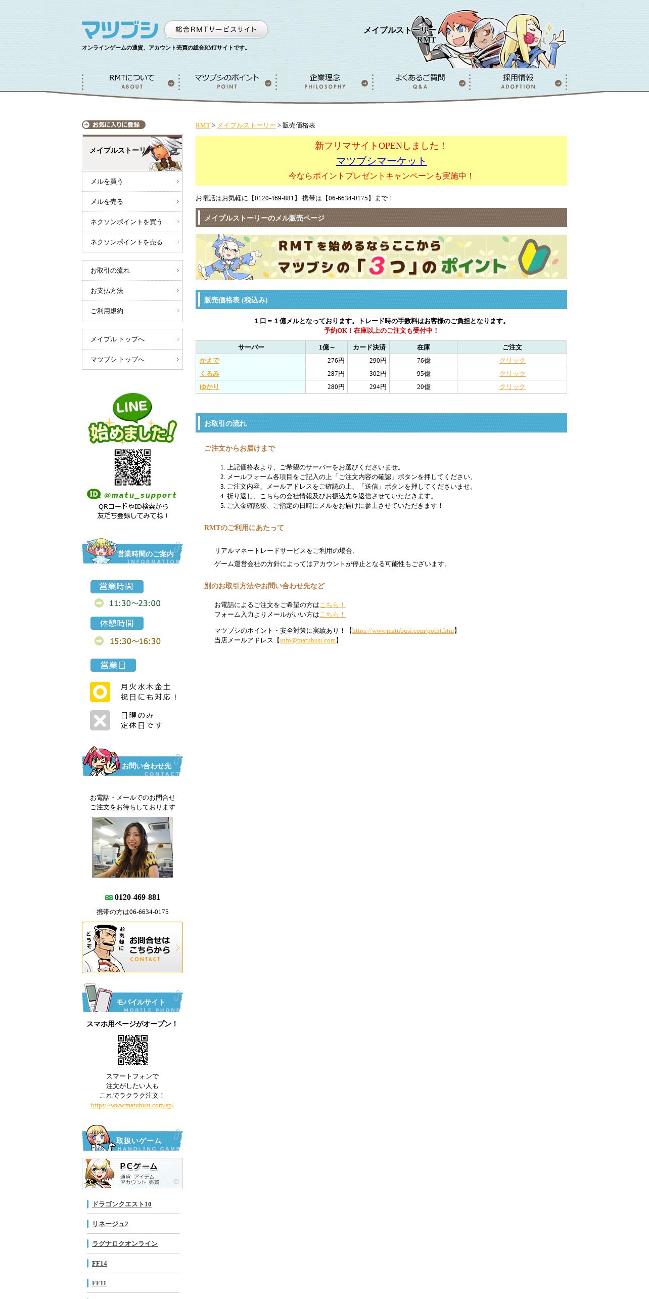Select メルを売る in sidebar

[132, 202]
